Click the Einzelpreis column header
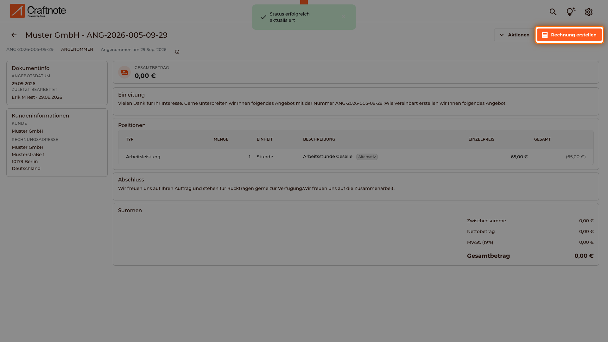The height and width of the screenshot is (342, 608). (481, 139)
